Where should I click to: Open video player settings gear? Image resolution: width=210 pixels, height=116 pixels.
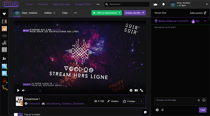click(131, 90)
